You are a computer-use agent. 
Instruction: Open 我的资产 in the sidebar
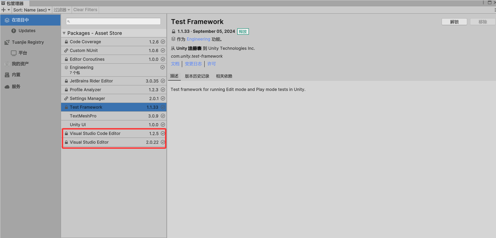pyautogui.click(x=20, y=64)
